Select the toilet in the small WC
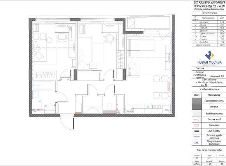This screenshot has width=226, height=166. coord(109,107)
